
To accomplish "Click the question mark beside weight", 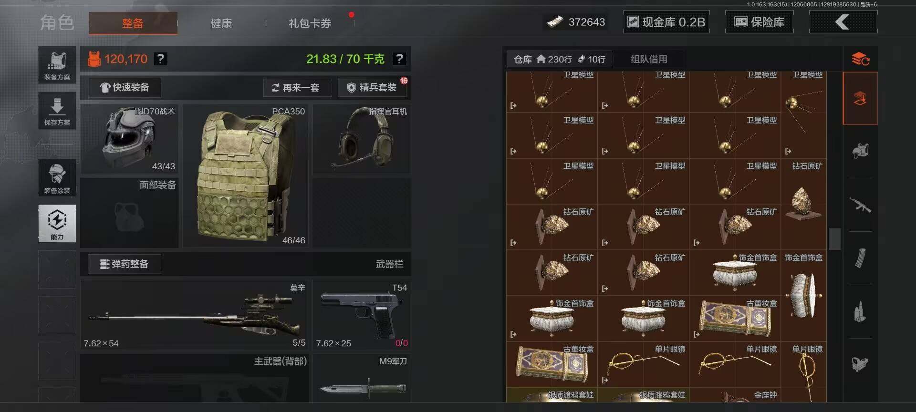I will pos(399,59).
